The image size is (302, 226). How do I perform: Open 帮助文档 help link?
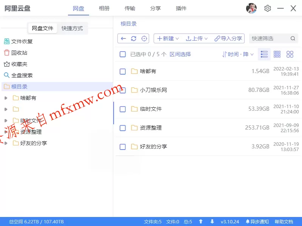point(284,222)
